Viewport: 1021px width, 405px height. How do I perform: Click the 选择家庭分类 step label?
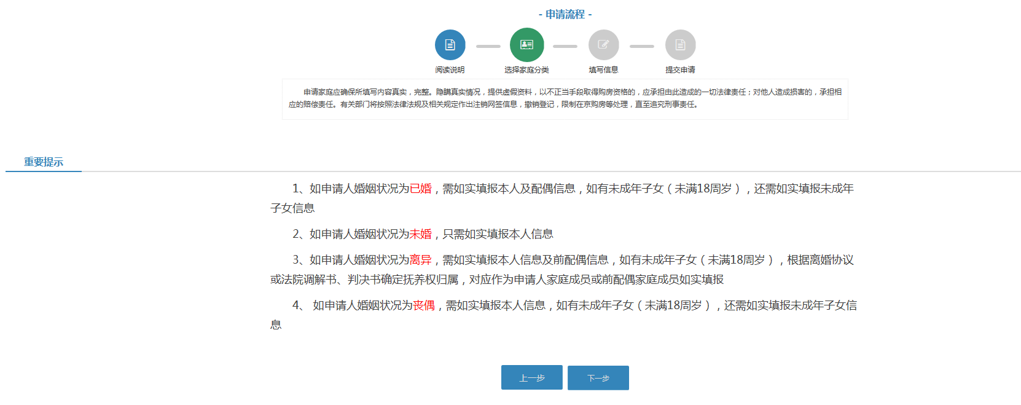(527, 70)
